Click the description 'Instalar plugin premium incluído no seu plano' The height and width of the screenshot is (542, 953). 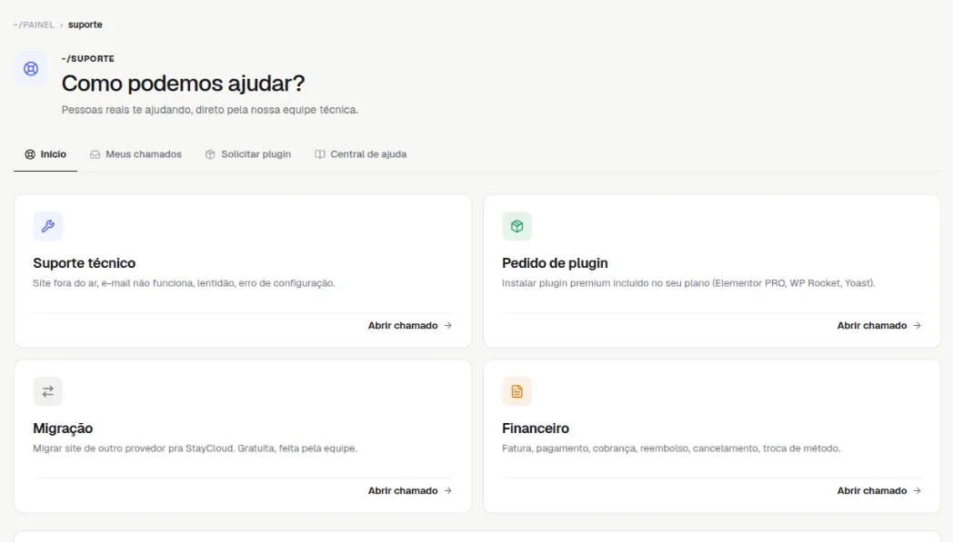(x=688, y=283)
